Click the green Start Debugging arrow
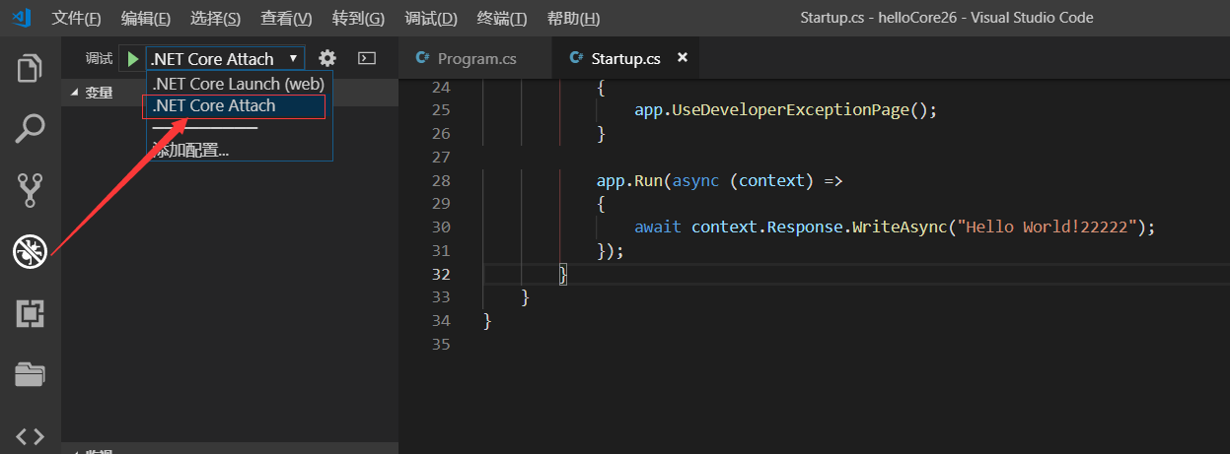The image size is (1230, 454). [x=133, y=59]
